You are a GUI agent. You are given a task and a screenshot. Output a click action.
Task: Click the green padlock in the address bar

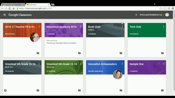17,8
